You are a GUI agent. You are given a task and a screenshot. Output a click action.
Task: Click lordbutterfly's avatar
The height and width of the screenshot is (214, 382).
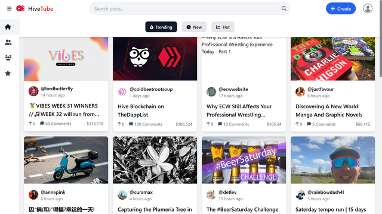[x=33, y=91]
